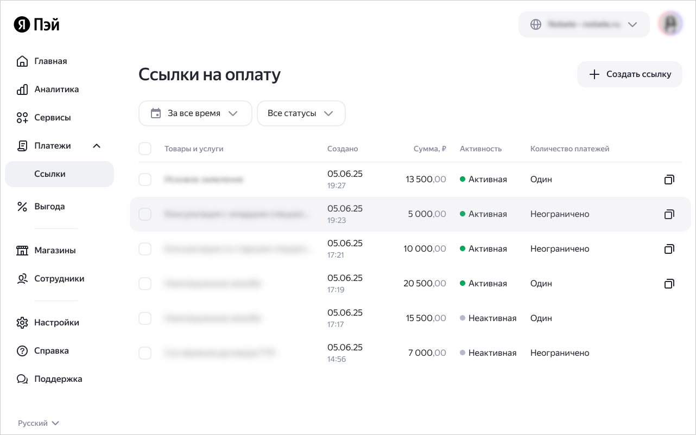Click the Yandex Pay logo
This screenshot has width=696, height=435.
[x=37, y=25]
